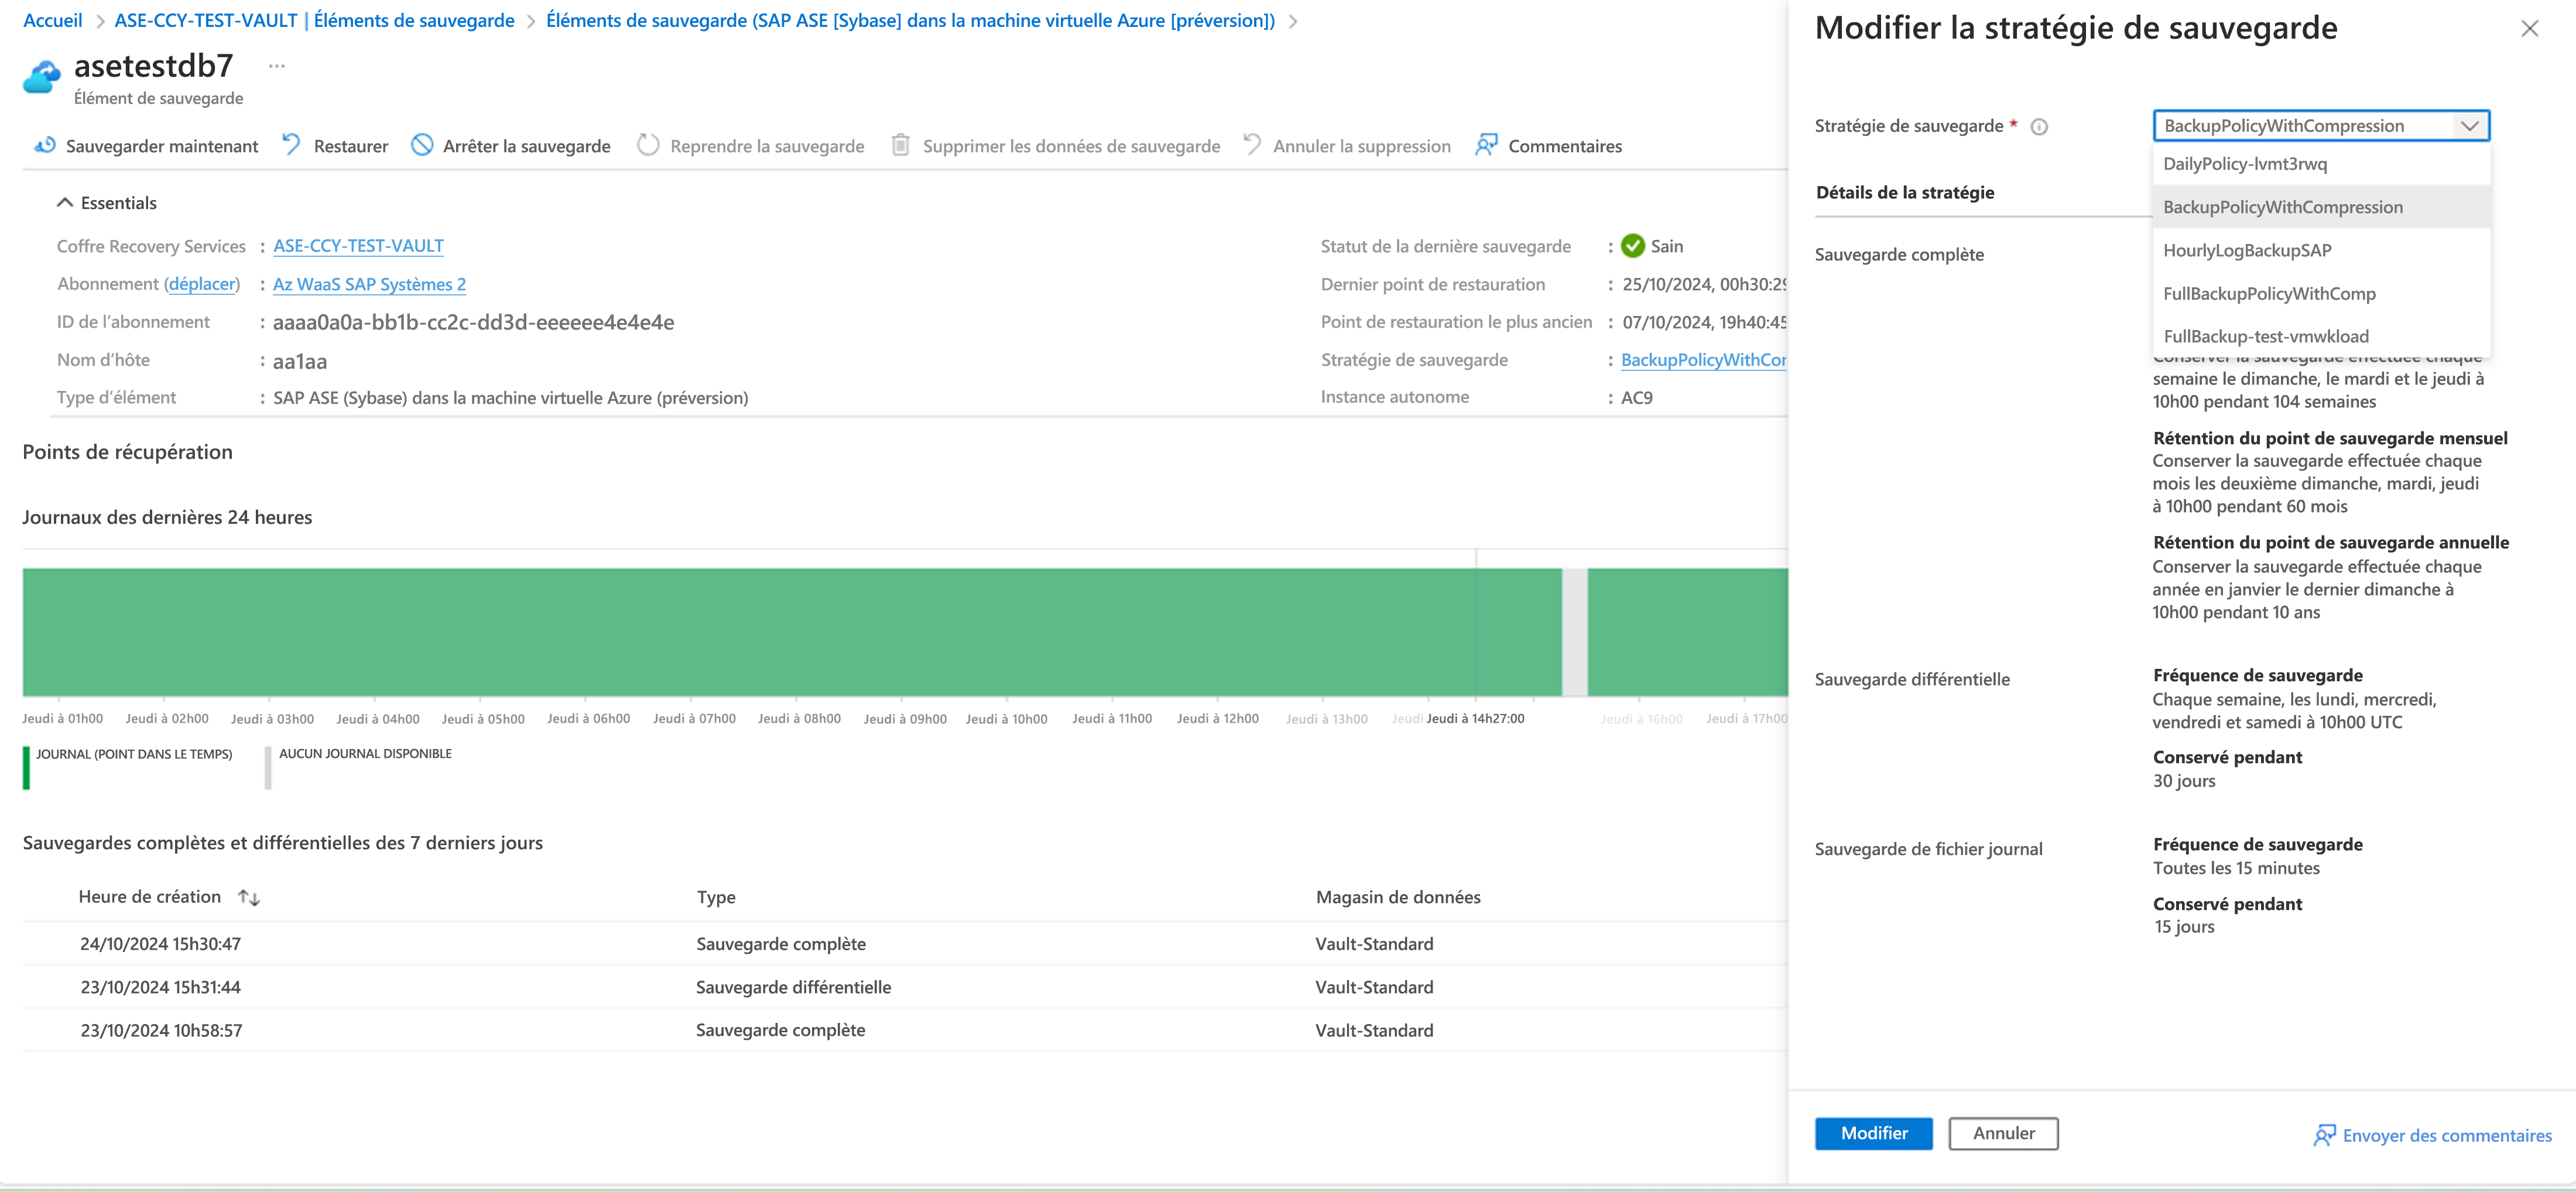
Task: Click the info icon beside Stratégie de sauvegarde
Action: [x=2039, y=127]
